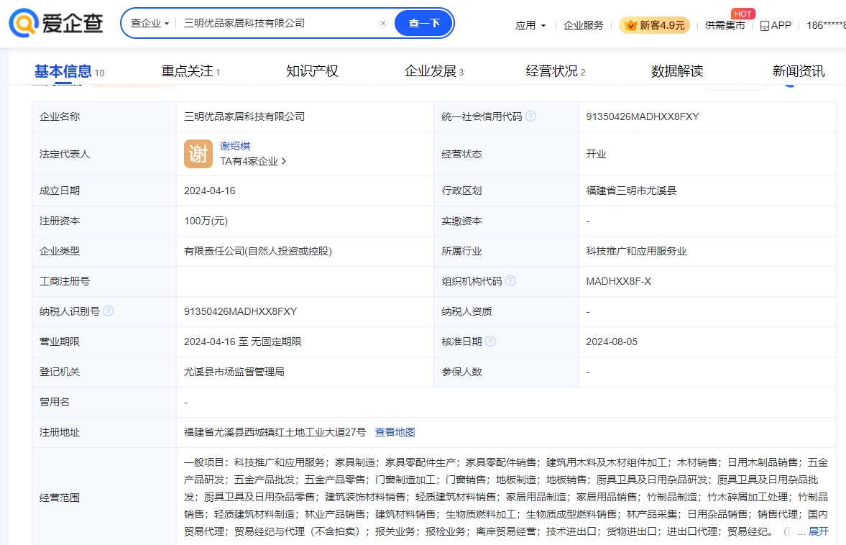The height and width of the screenshot is (545, 846).
Task: Clear the search box text
Action: (x=383, y=23)
